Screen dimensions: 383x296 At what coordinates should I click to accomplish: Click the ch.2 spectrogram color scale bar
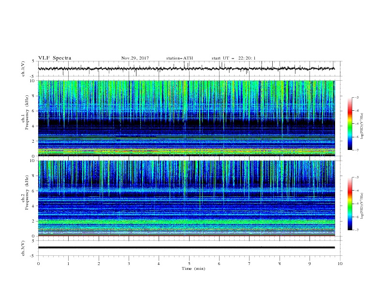pyautogui.click(x=350, y=204)
